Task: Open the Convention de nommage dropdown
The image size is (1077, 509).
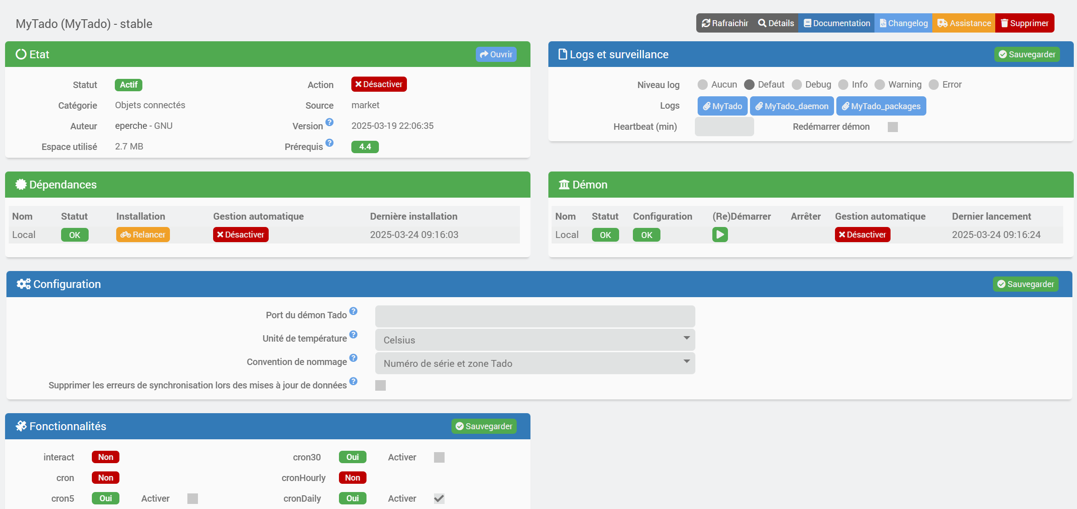Action: [x=535, y=363]
